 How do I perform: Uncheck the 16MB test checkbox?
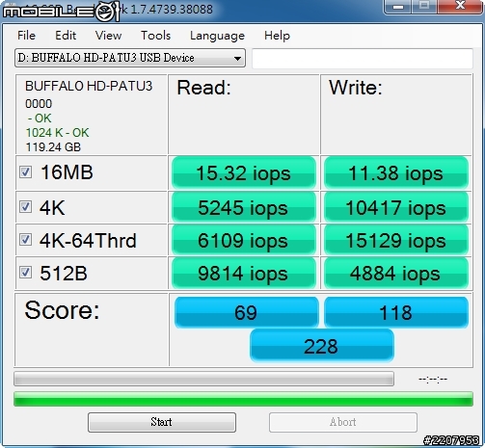25,172
